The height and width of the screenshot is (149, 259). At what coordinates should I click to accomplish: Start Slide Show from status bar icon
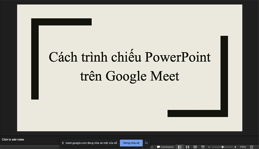pyautogui.click(x=203, y=147)
